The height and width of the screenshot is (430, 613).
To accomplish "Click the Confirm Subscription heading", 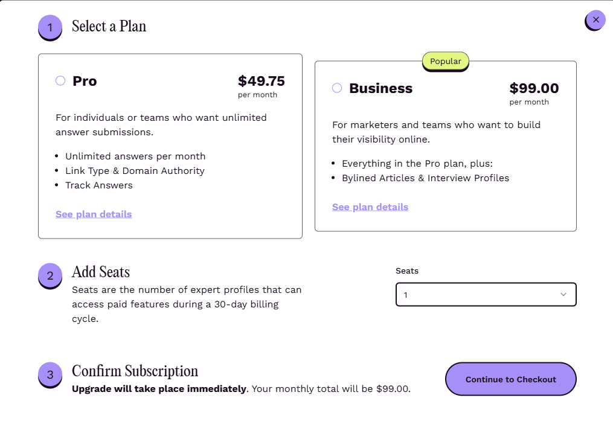I will coord(135,371).
